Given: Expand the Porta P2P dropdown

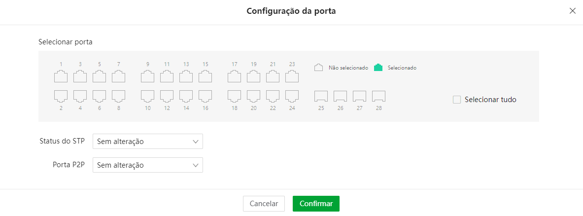Looking at the screenshot, I should pyautogui.click(x=147, y=165).
